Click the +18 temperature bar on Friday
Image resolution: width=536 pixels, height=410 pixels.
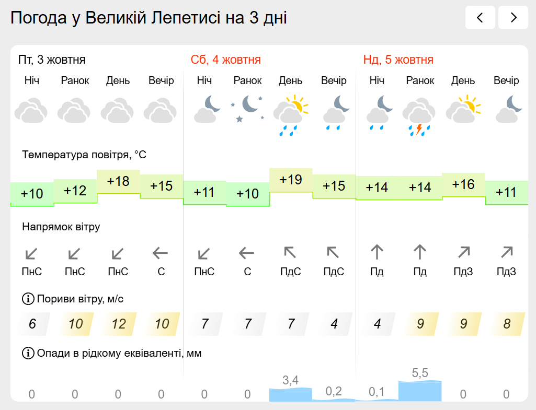(x=118, y=182)
